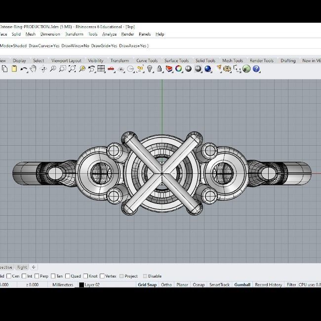Click the blue Render sphere icon
The height and width of the screenshot is (321, 321).
(207, 69)
